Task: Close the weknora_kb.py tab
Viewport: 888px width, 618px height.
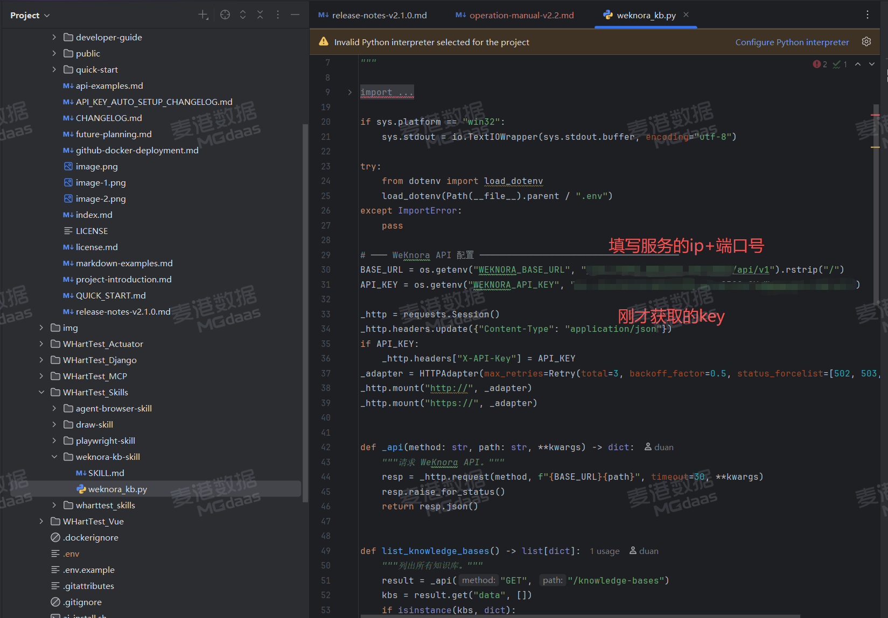Action: (x=686, y=15)
